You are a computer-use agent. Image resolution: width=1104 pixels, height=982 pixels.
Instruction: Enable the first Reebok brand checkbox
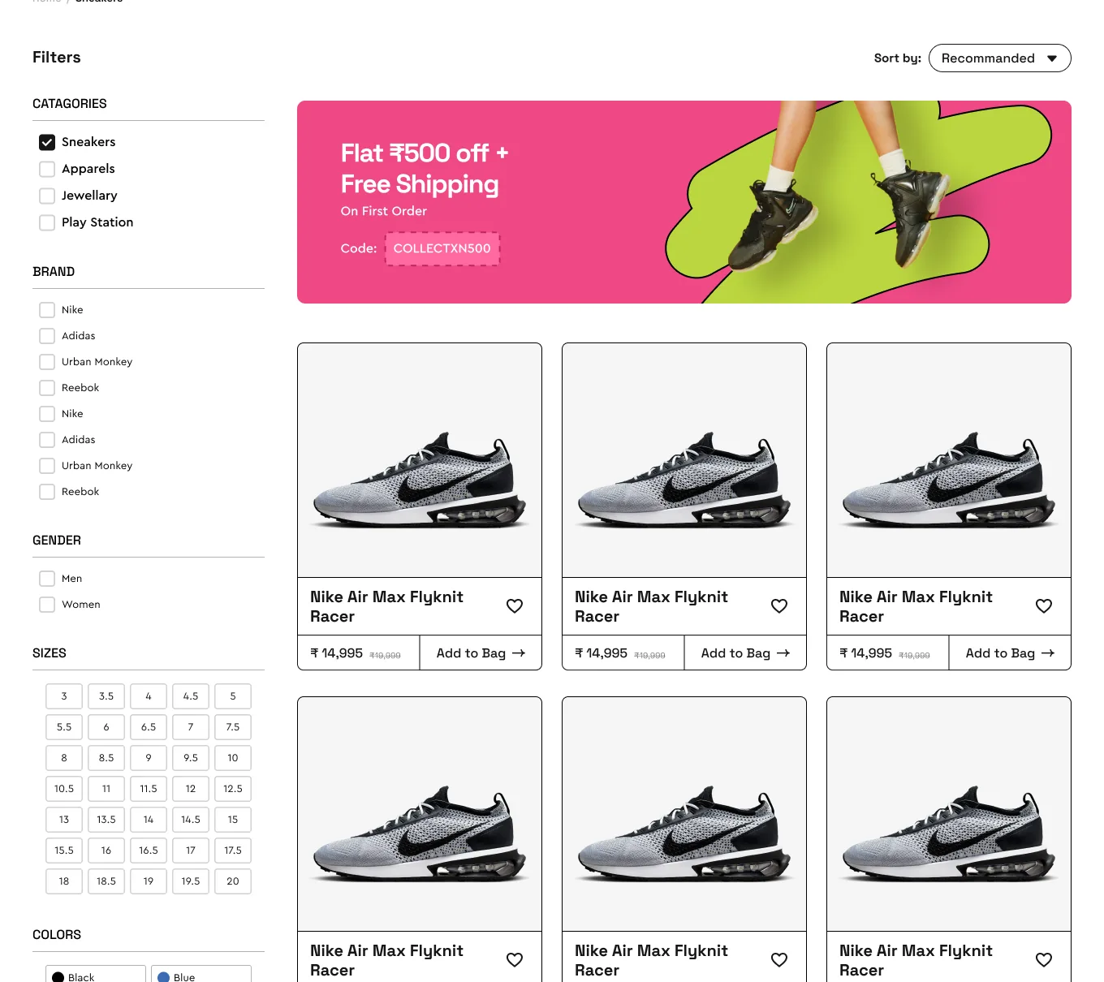coord(47,388)
